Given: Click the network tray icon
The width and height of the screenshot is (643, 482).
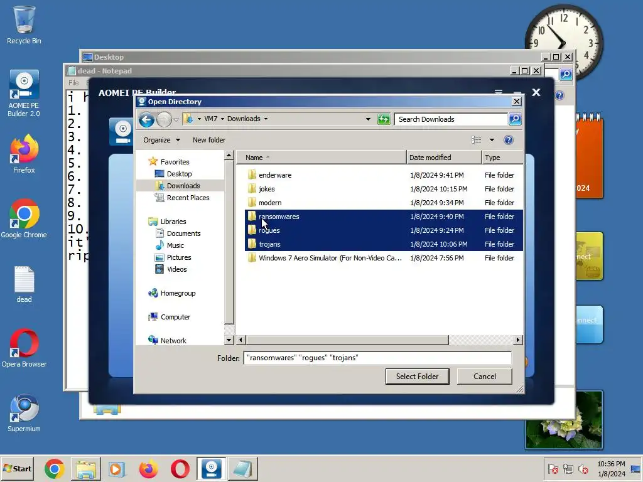Looking at the screenshot, I should (x=568, y=469).
